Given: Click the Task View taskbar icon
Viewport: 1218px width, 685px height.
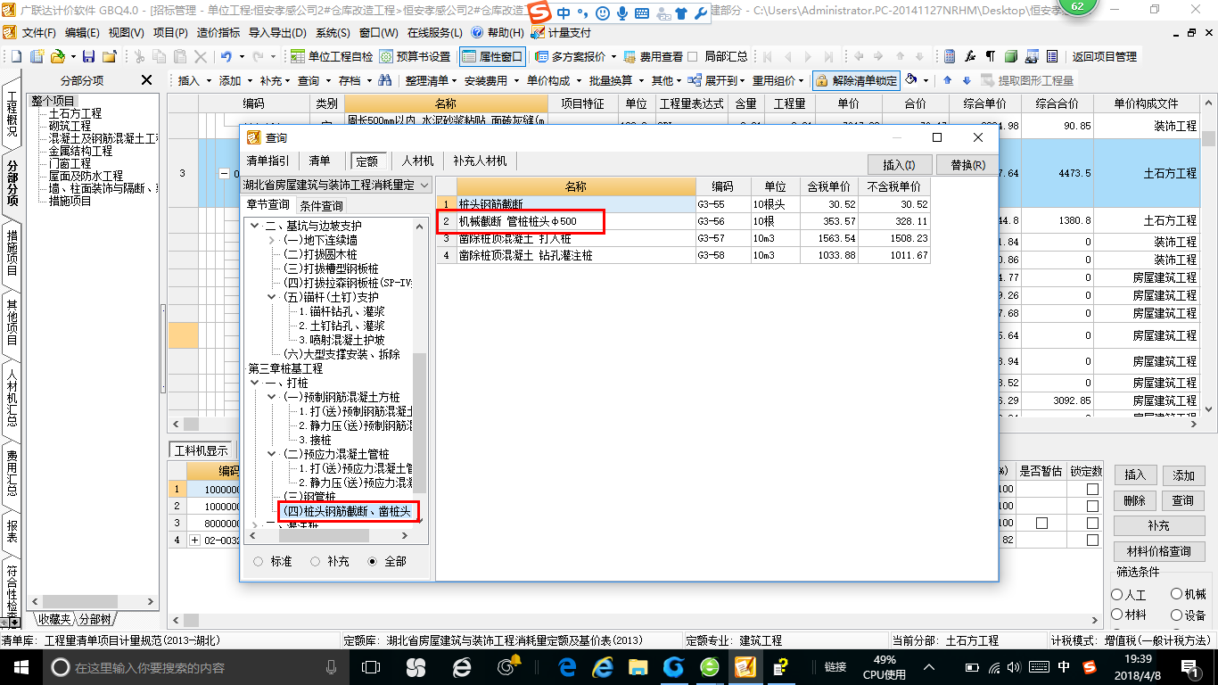Looking at the screenshot, I should coord(372,667).
